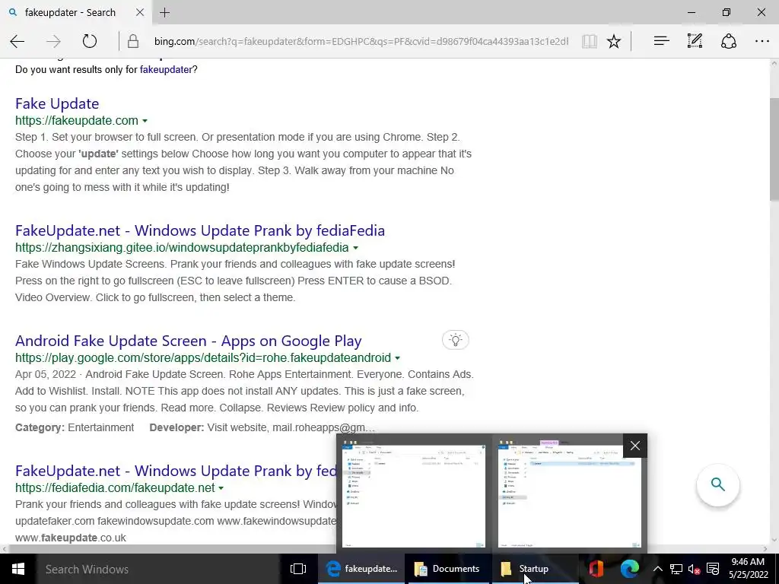Image resolution: width=779 pixels, height=584 pixels.
Task: Click the floating search magnifier button
Action: coord(718,484)
